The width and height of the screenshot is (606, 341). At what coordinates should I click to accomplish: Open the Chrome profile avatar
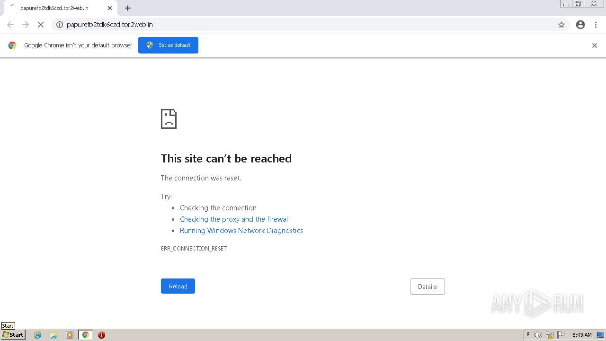coord(580,25)
